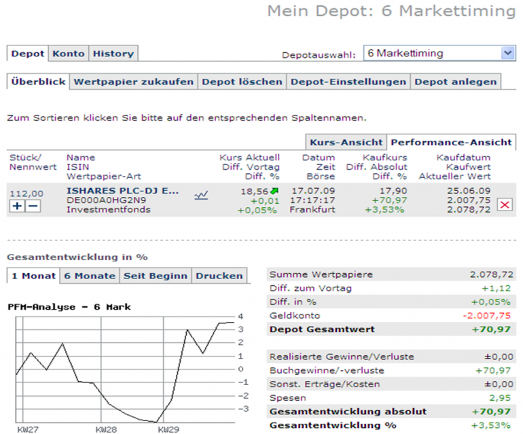Viewport: 523px width, 434px height.
Task: Click the Summe Wertpapiere value 2.078,72
Action: click(x=492, y=274)
